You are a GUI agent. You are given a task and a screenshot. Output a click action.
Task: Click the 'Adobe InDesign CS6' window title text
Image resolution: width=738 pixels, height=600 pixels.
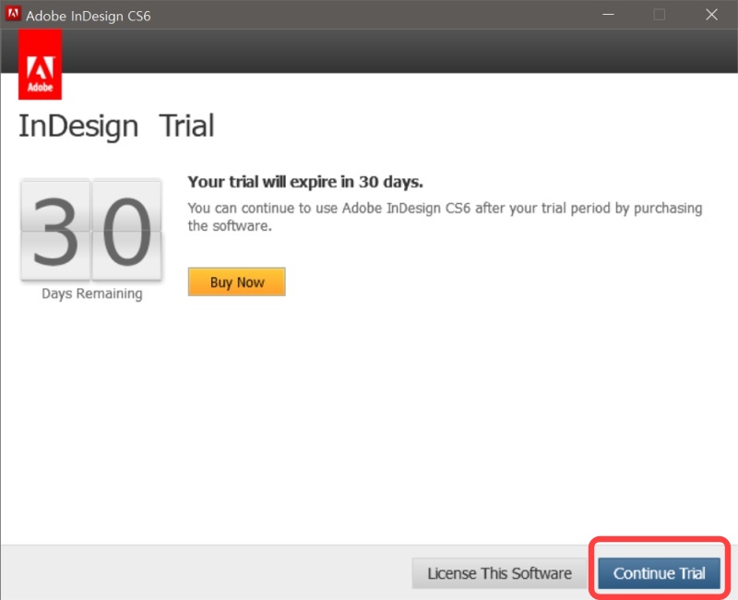click(x=88, y=16)
